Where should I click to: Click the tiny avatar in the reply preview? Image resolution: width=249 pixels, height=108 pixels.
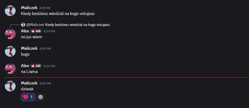tap(23, 25)
